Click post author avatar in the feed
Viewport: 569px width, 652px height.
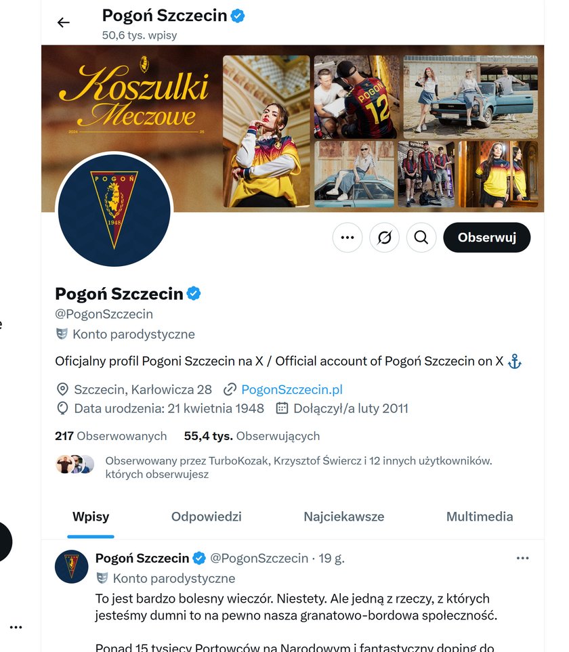click(x=72, y=566)
